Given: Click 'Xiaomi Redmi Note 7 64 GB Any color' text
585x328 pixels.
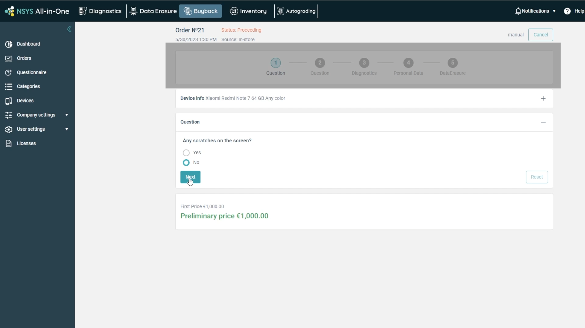Looking at the screenshot, I should pos(245,98).
